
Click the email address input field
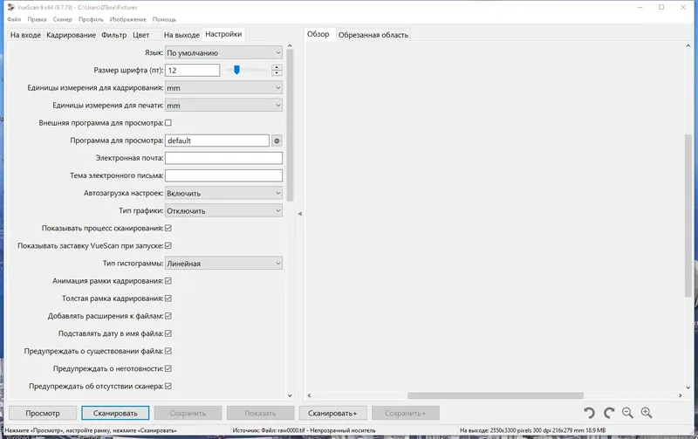point(223,158)
